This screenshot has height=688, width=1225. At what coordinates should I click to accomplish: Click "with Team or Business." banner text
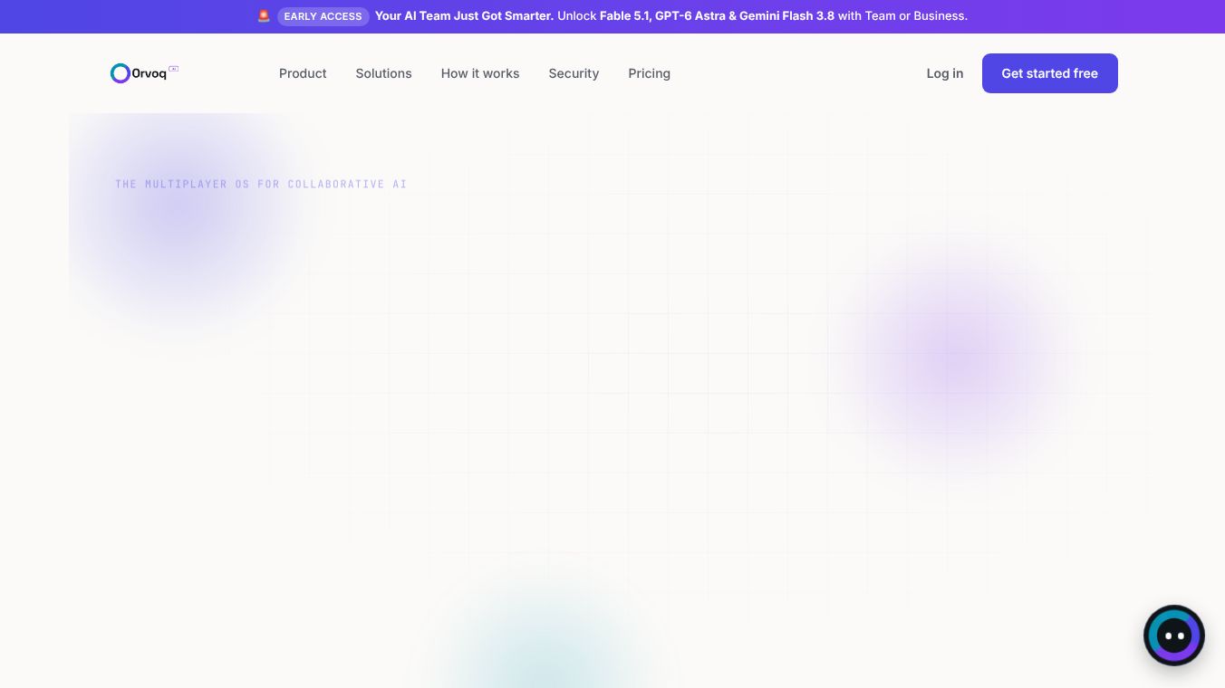click(x=902, y=16)
